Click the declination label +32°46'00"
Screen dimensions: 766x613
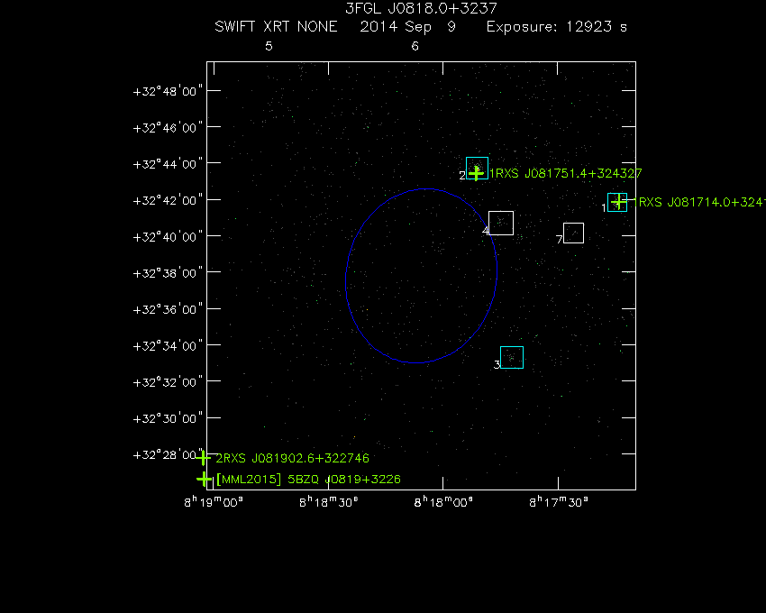click(168, 128)
